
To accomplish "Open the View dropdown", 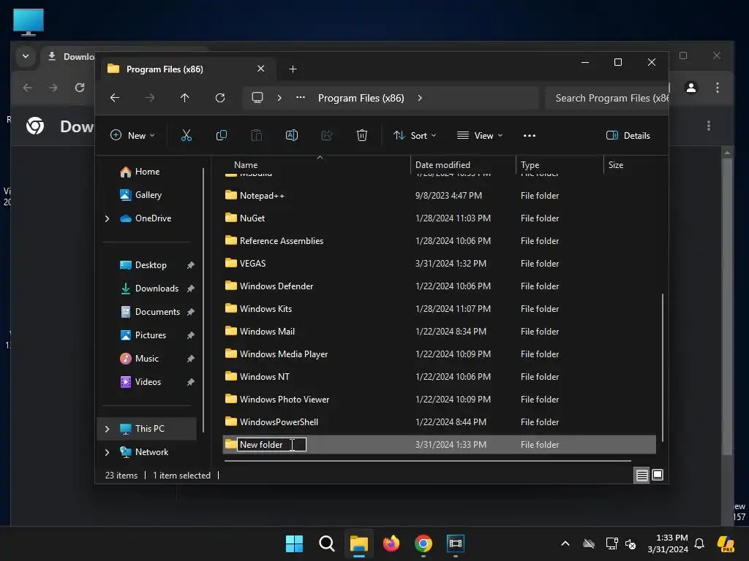I will (480, 135).
